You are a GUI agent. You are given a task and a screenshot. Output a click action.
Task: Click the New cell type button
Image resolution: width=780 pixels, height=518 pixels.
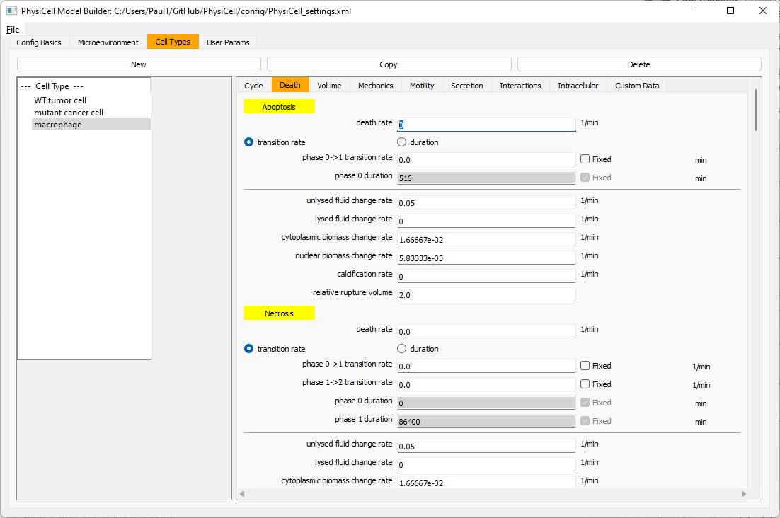pyautogui.click(x=139, y=64)
